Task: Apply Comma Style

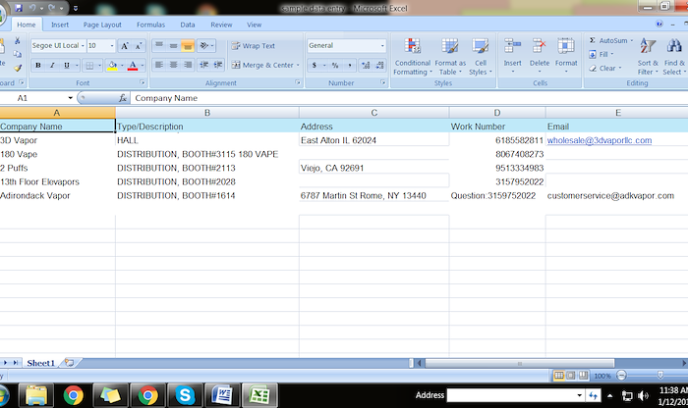Action: coord(350,66)
